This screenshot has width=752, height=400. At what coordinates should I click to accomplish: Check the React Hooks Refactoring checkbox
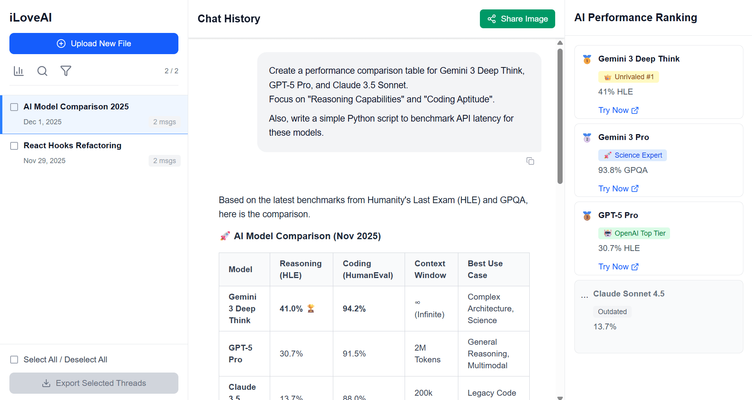(x=14, y=145)
